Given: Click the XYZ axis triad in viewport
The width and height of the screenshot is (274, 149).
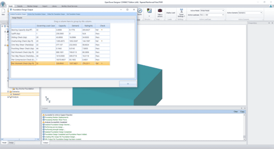Looking at the screenshot, I should click(48, 99).
